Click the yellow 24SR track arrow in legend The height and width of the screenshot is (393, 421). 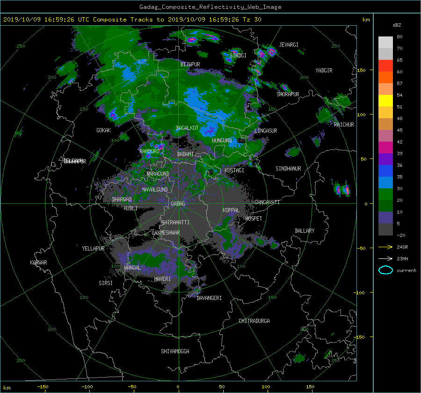tap(385, 247)
